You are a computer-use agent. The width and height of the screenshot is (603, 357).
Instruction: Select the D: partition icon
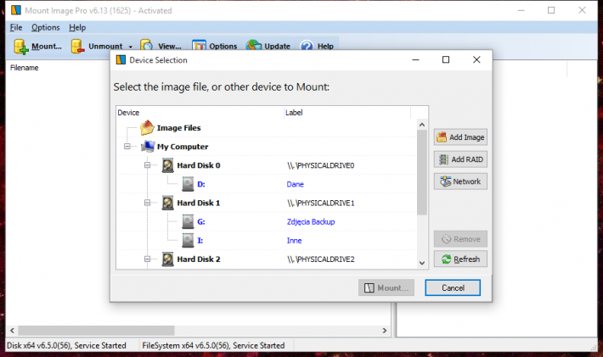188,184
